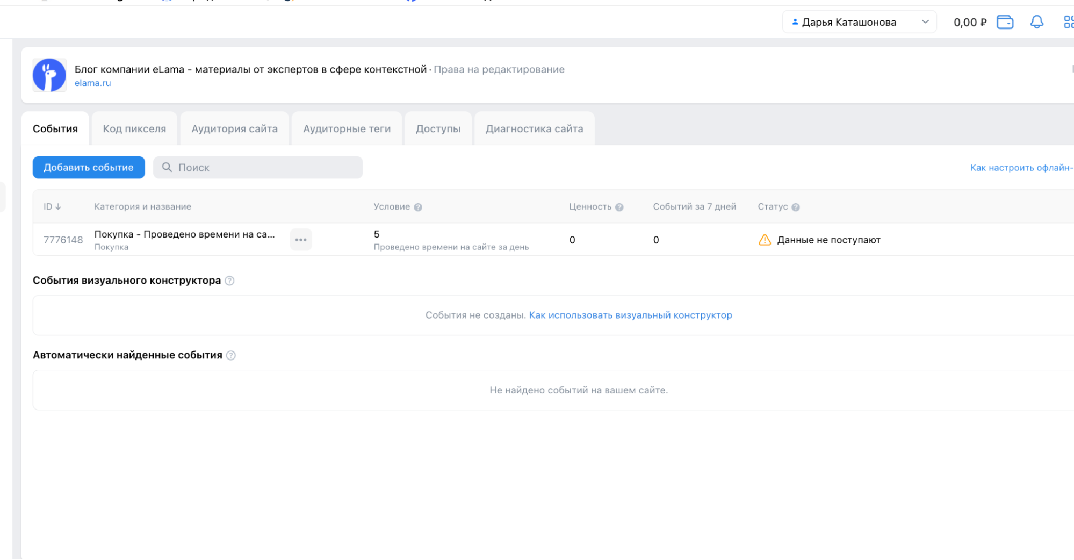Click the eLama llama logo
The image size is (1074, 560).
[49, 75]
